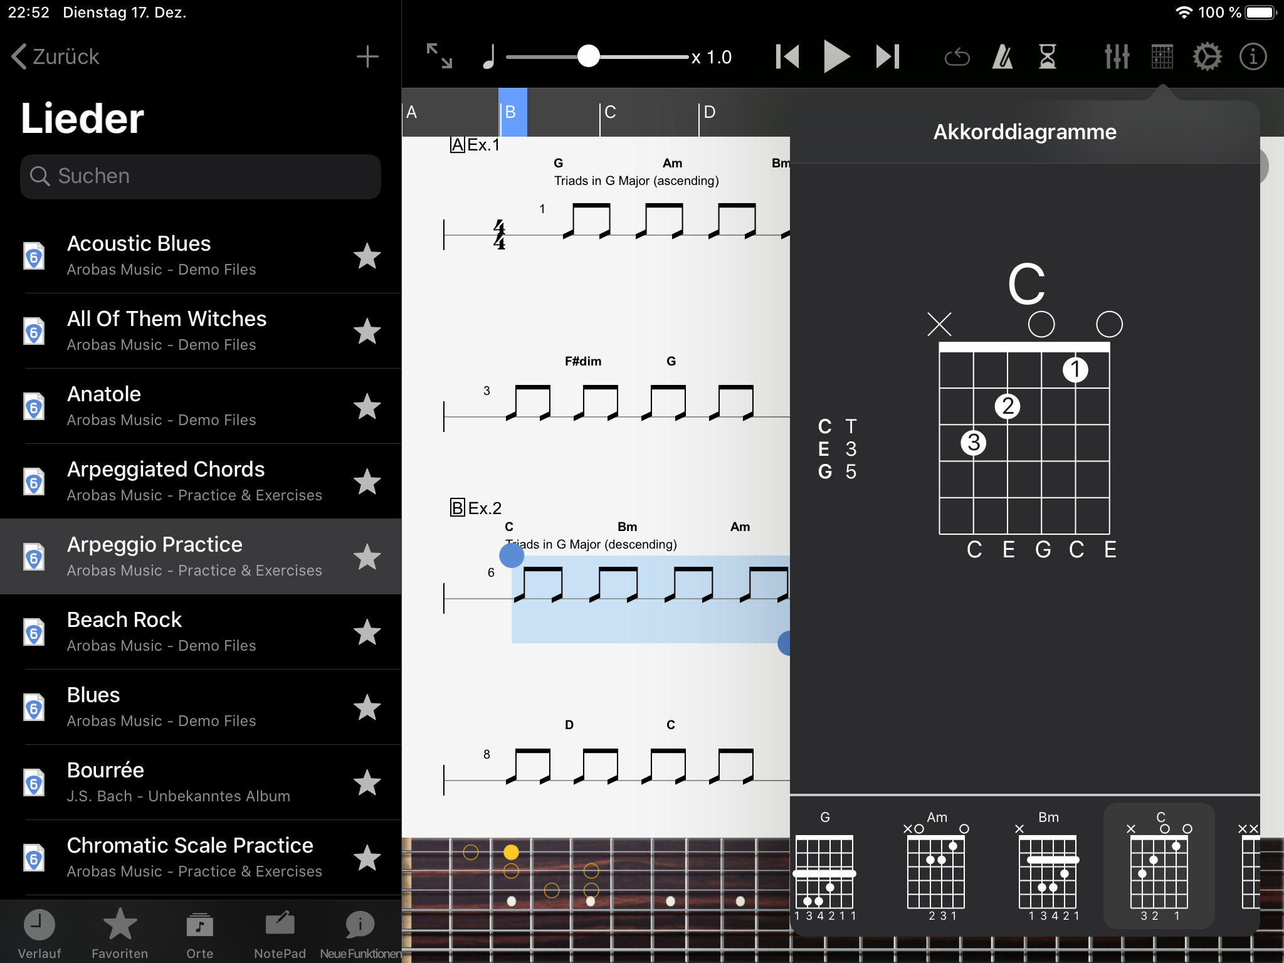1284x963 pixels.
Task: Add a new song with plus icon
Action: click(367, 57)
